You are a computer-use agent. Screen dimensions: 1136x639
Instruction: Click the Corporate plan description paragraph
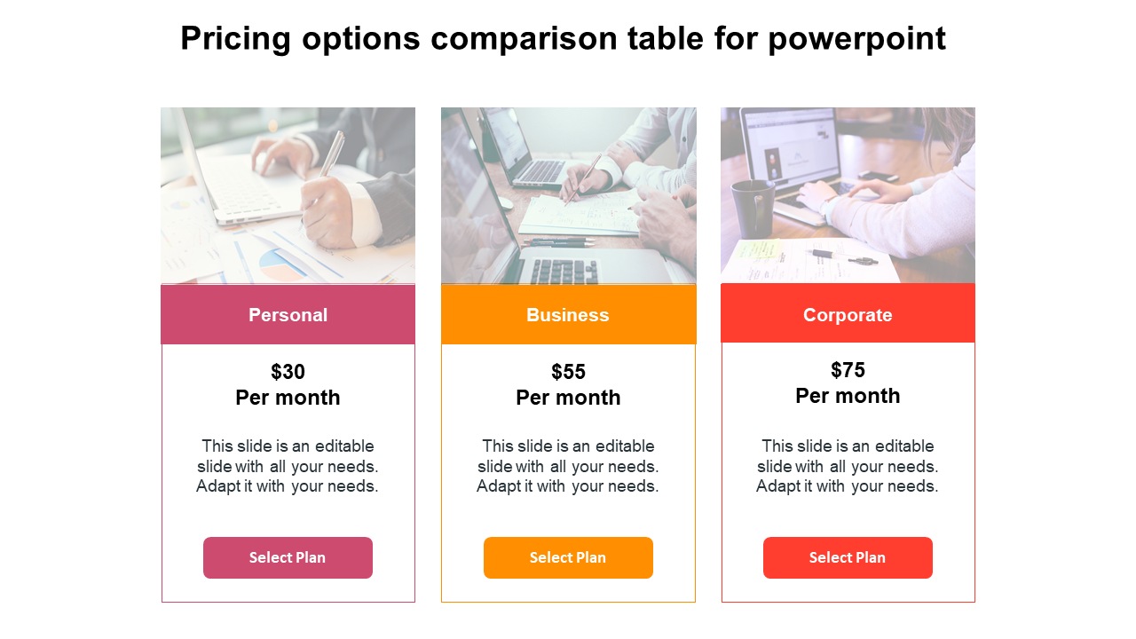click(848, 466)
